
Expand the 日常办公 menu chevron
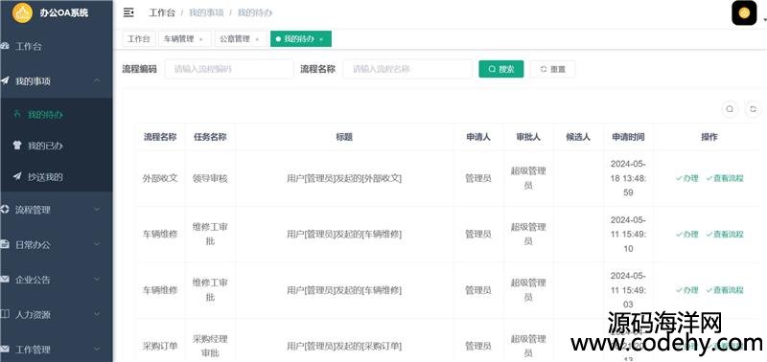[x=97, y=244]
